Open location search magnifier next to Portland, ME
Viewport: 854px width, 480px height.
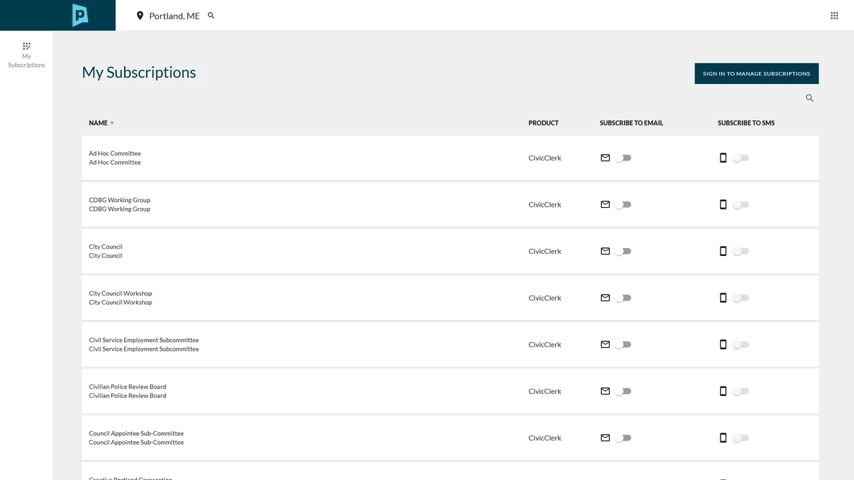(211, 15)
